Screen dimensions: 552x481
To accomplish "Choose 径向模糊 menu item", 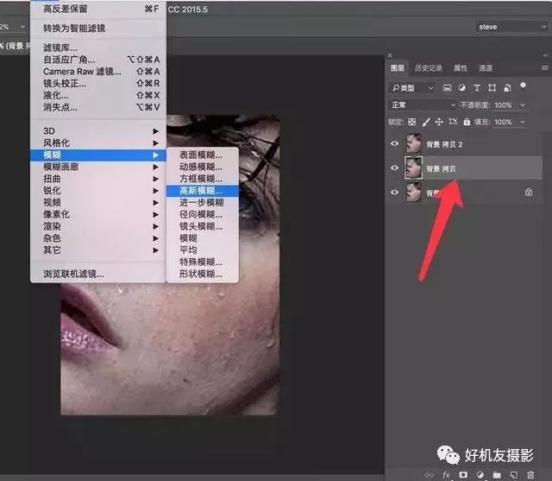I will (203, 214).
